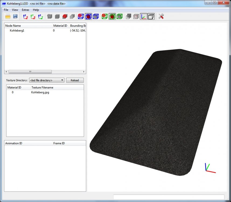Toggle the green box with red solid mode
The height and width of the screenshot is (202, 231).
click(112, 16)
